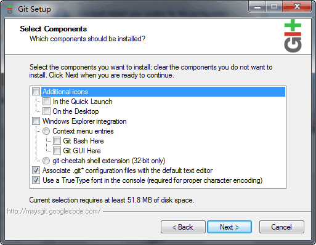Image resolution: width=316 pixels, height=245 pixels.
Task: Uncheck Use a TrueType font in console
Action: pos(36,180)
